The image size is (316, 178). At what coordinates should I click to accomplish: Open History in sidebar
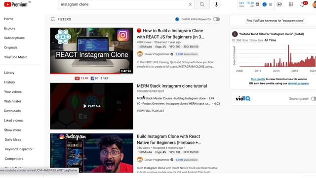click(9, 82)
